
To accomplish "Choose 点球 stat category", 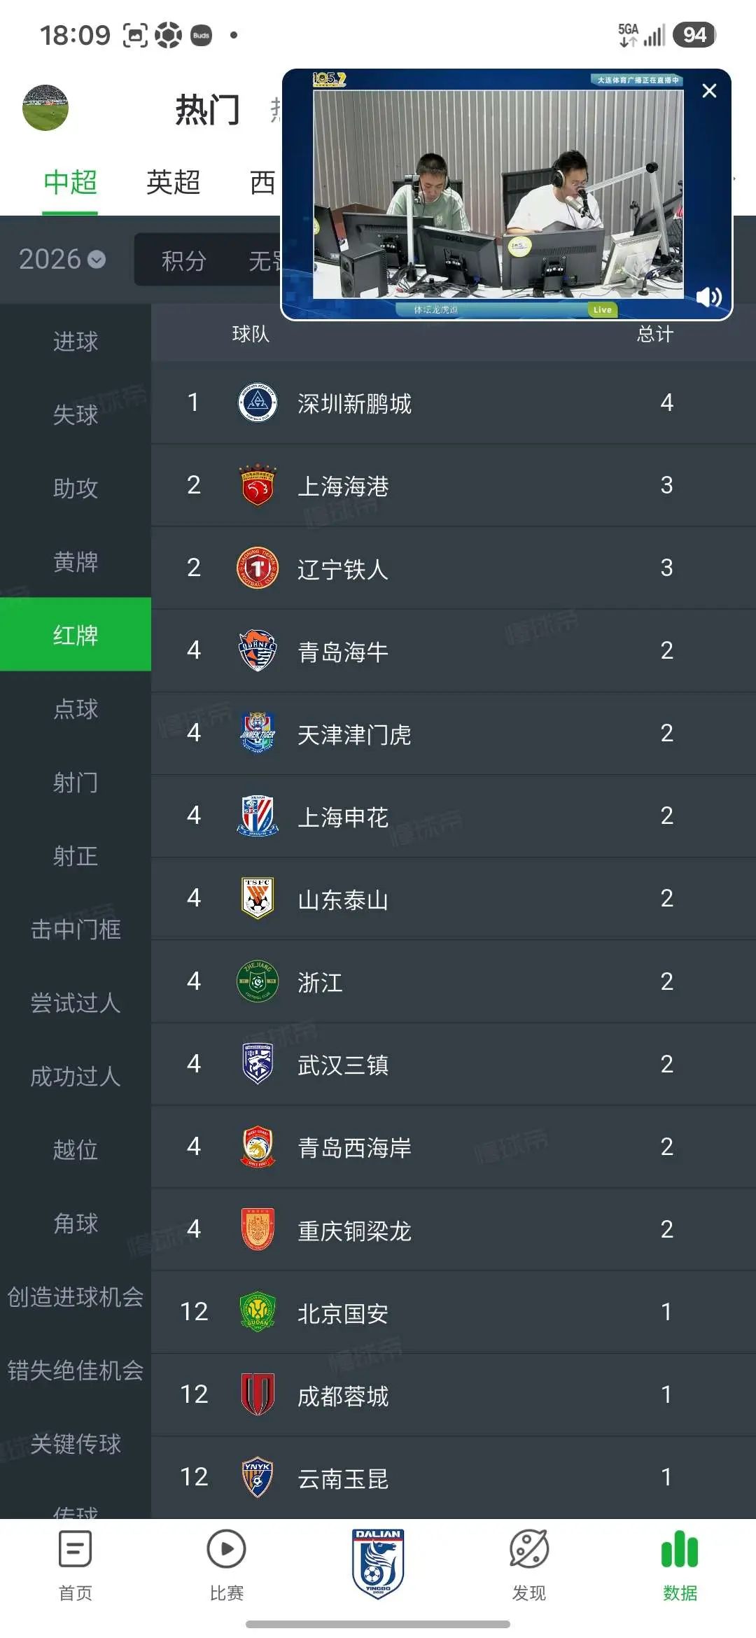I will [x=76, y=708].
